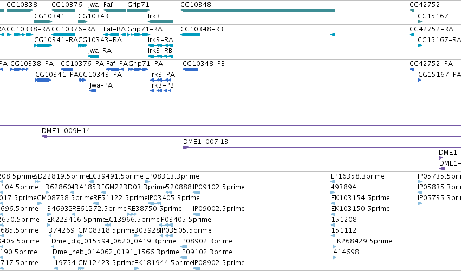
Task: Open EST IP09002.5prime
Action: tap(218, 209)
